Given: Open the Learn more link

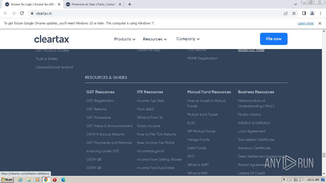Looking at the screenshot, I should (306, 23).
